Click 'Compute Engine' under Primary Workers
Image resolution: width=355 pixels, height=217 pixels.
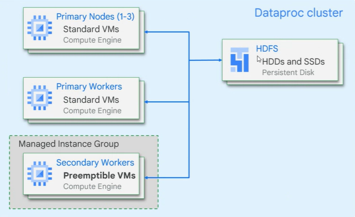[x=93, y=111]
